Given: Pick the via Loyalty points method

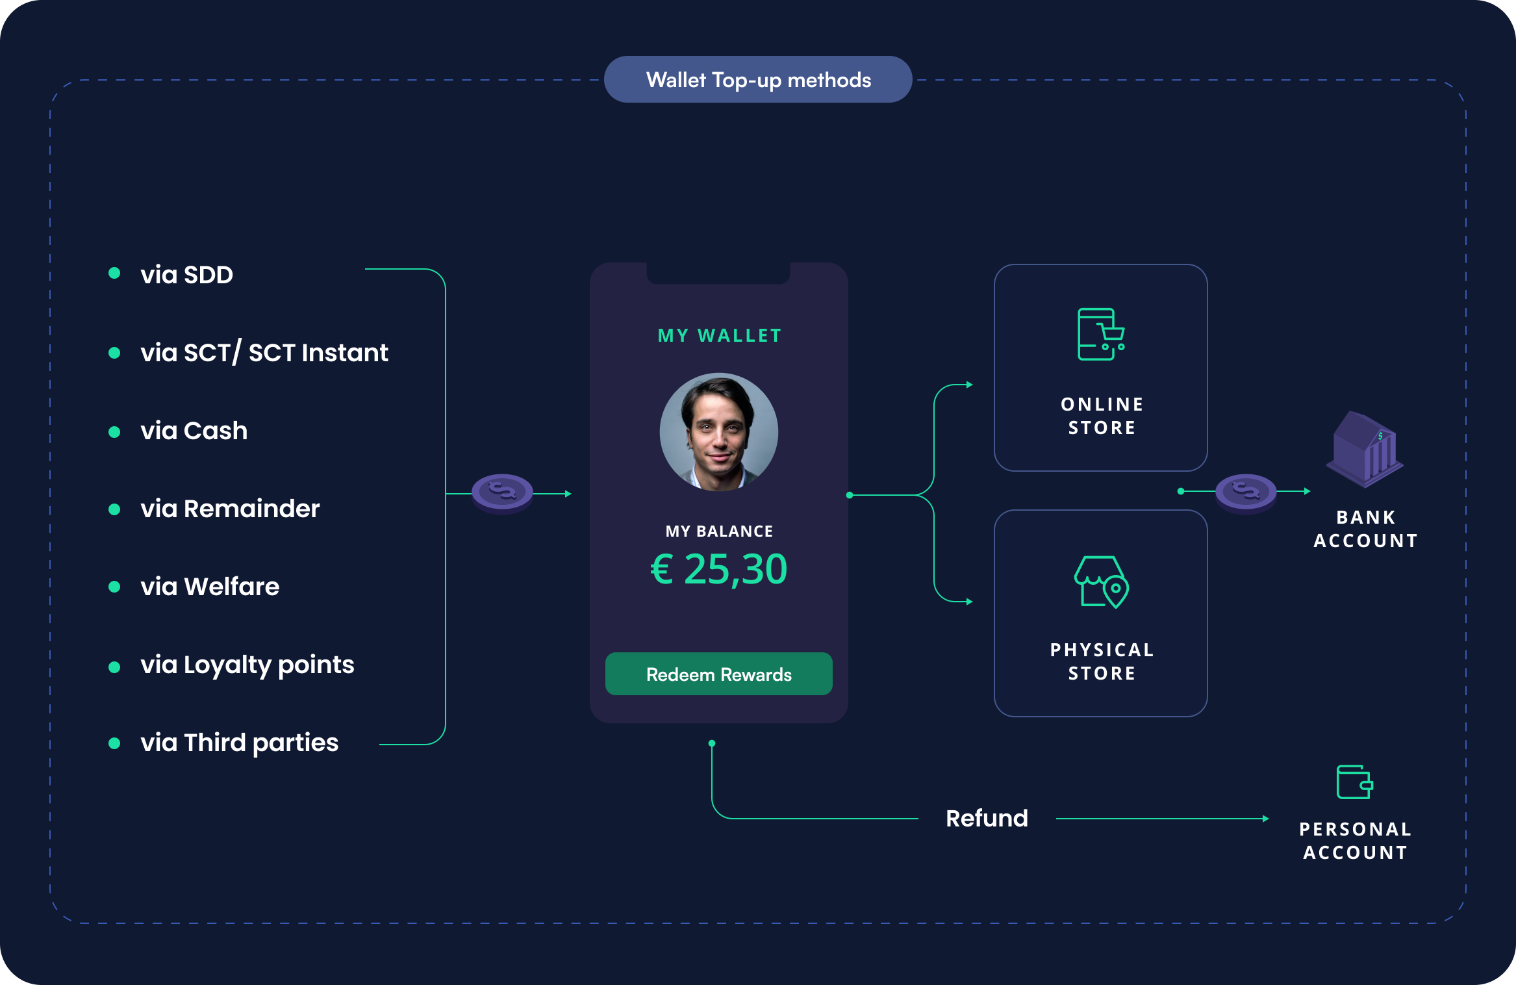Looking at the screenshot, I should [247, 665].
